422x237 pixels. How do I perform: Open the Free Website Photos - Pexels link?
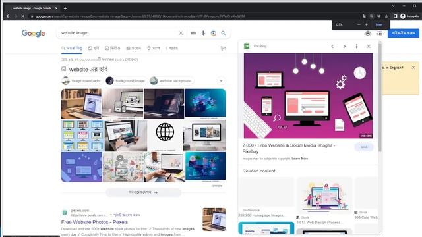coord(94,222)
